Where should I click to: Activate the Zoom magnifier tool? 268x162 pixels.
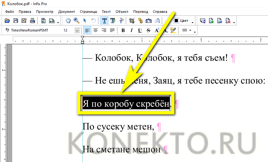[x=77, y=21]
